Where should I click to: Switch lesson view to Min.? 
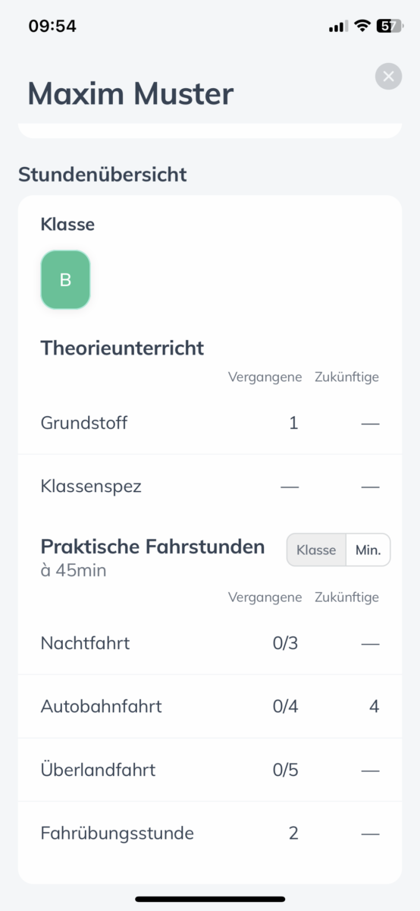coord(368,550)
